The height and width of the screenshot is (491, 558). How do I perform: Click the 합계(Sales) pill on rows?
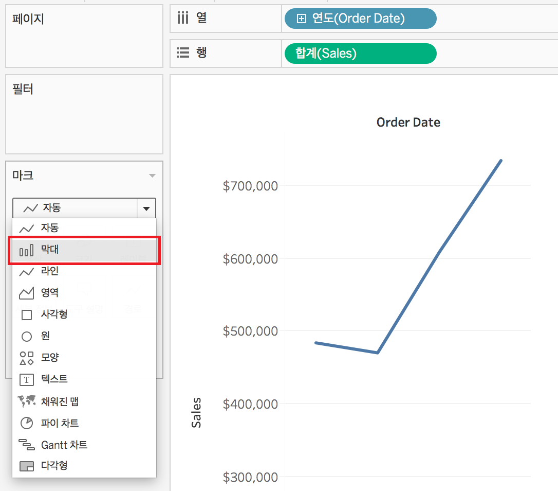[361, 54]
